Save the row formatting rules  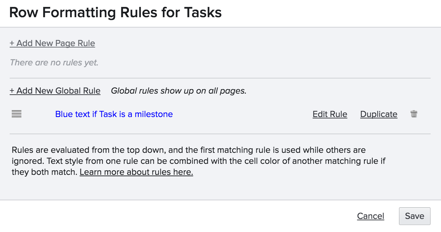414,216
